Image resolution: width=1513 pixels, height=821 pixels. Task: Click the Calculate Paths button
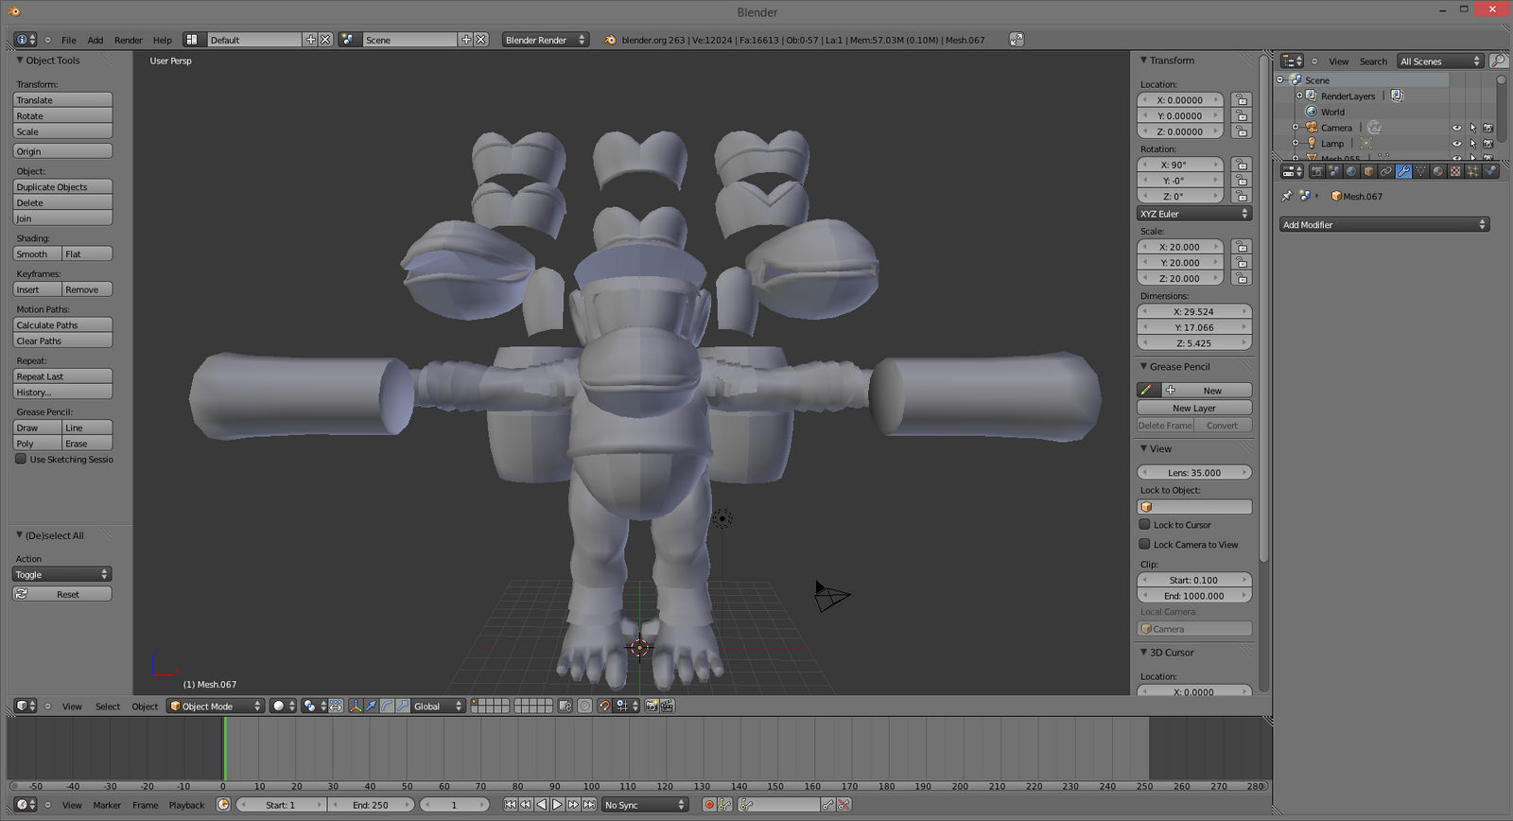62,324
